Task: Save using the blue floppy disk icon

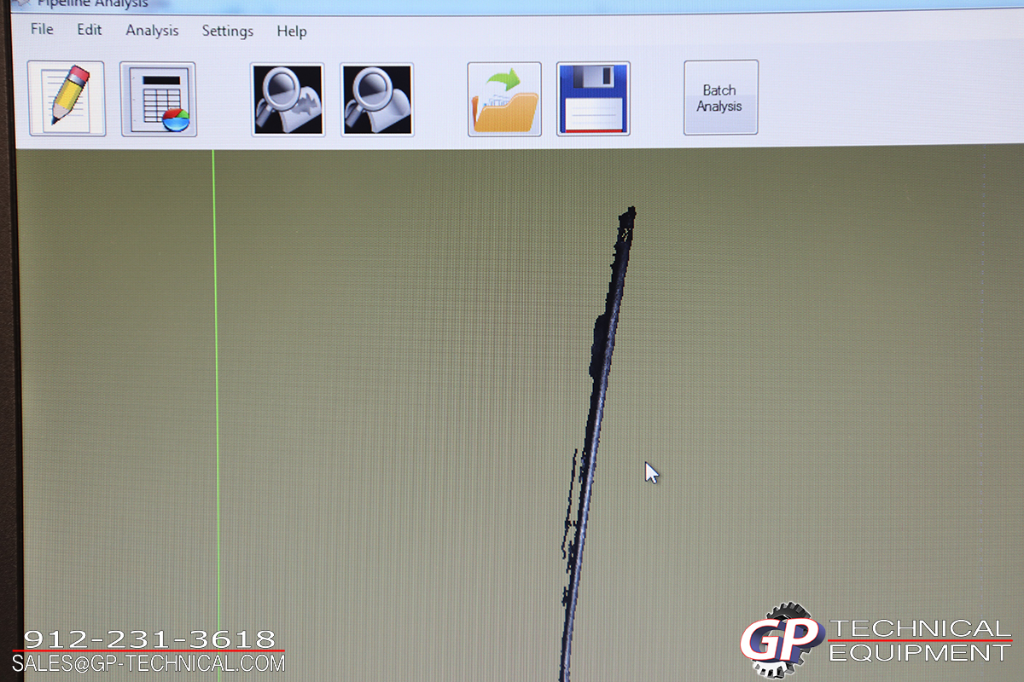Action: [593, 99]
